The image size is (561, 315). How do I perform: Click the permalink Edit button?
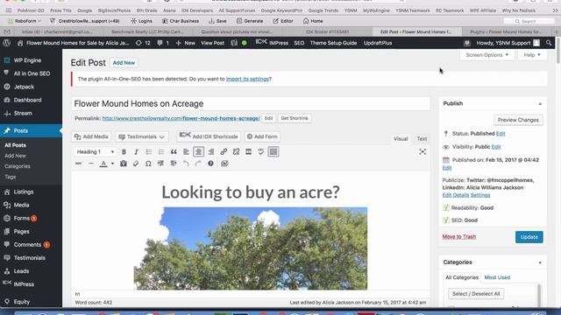coord(269,118)
